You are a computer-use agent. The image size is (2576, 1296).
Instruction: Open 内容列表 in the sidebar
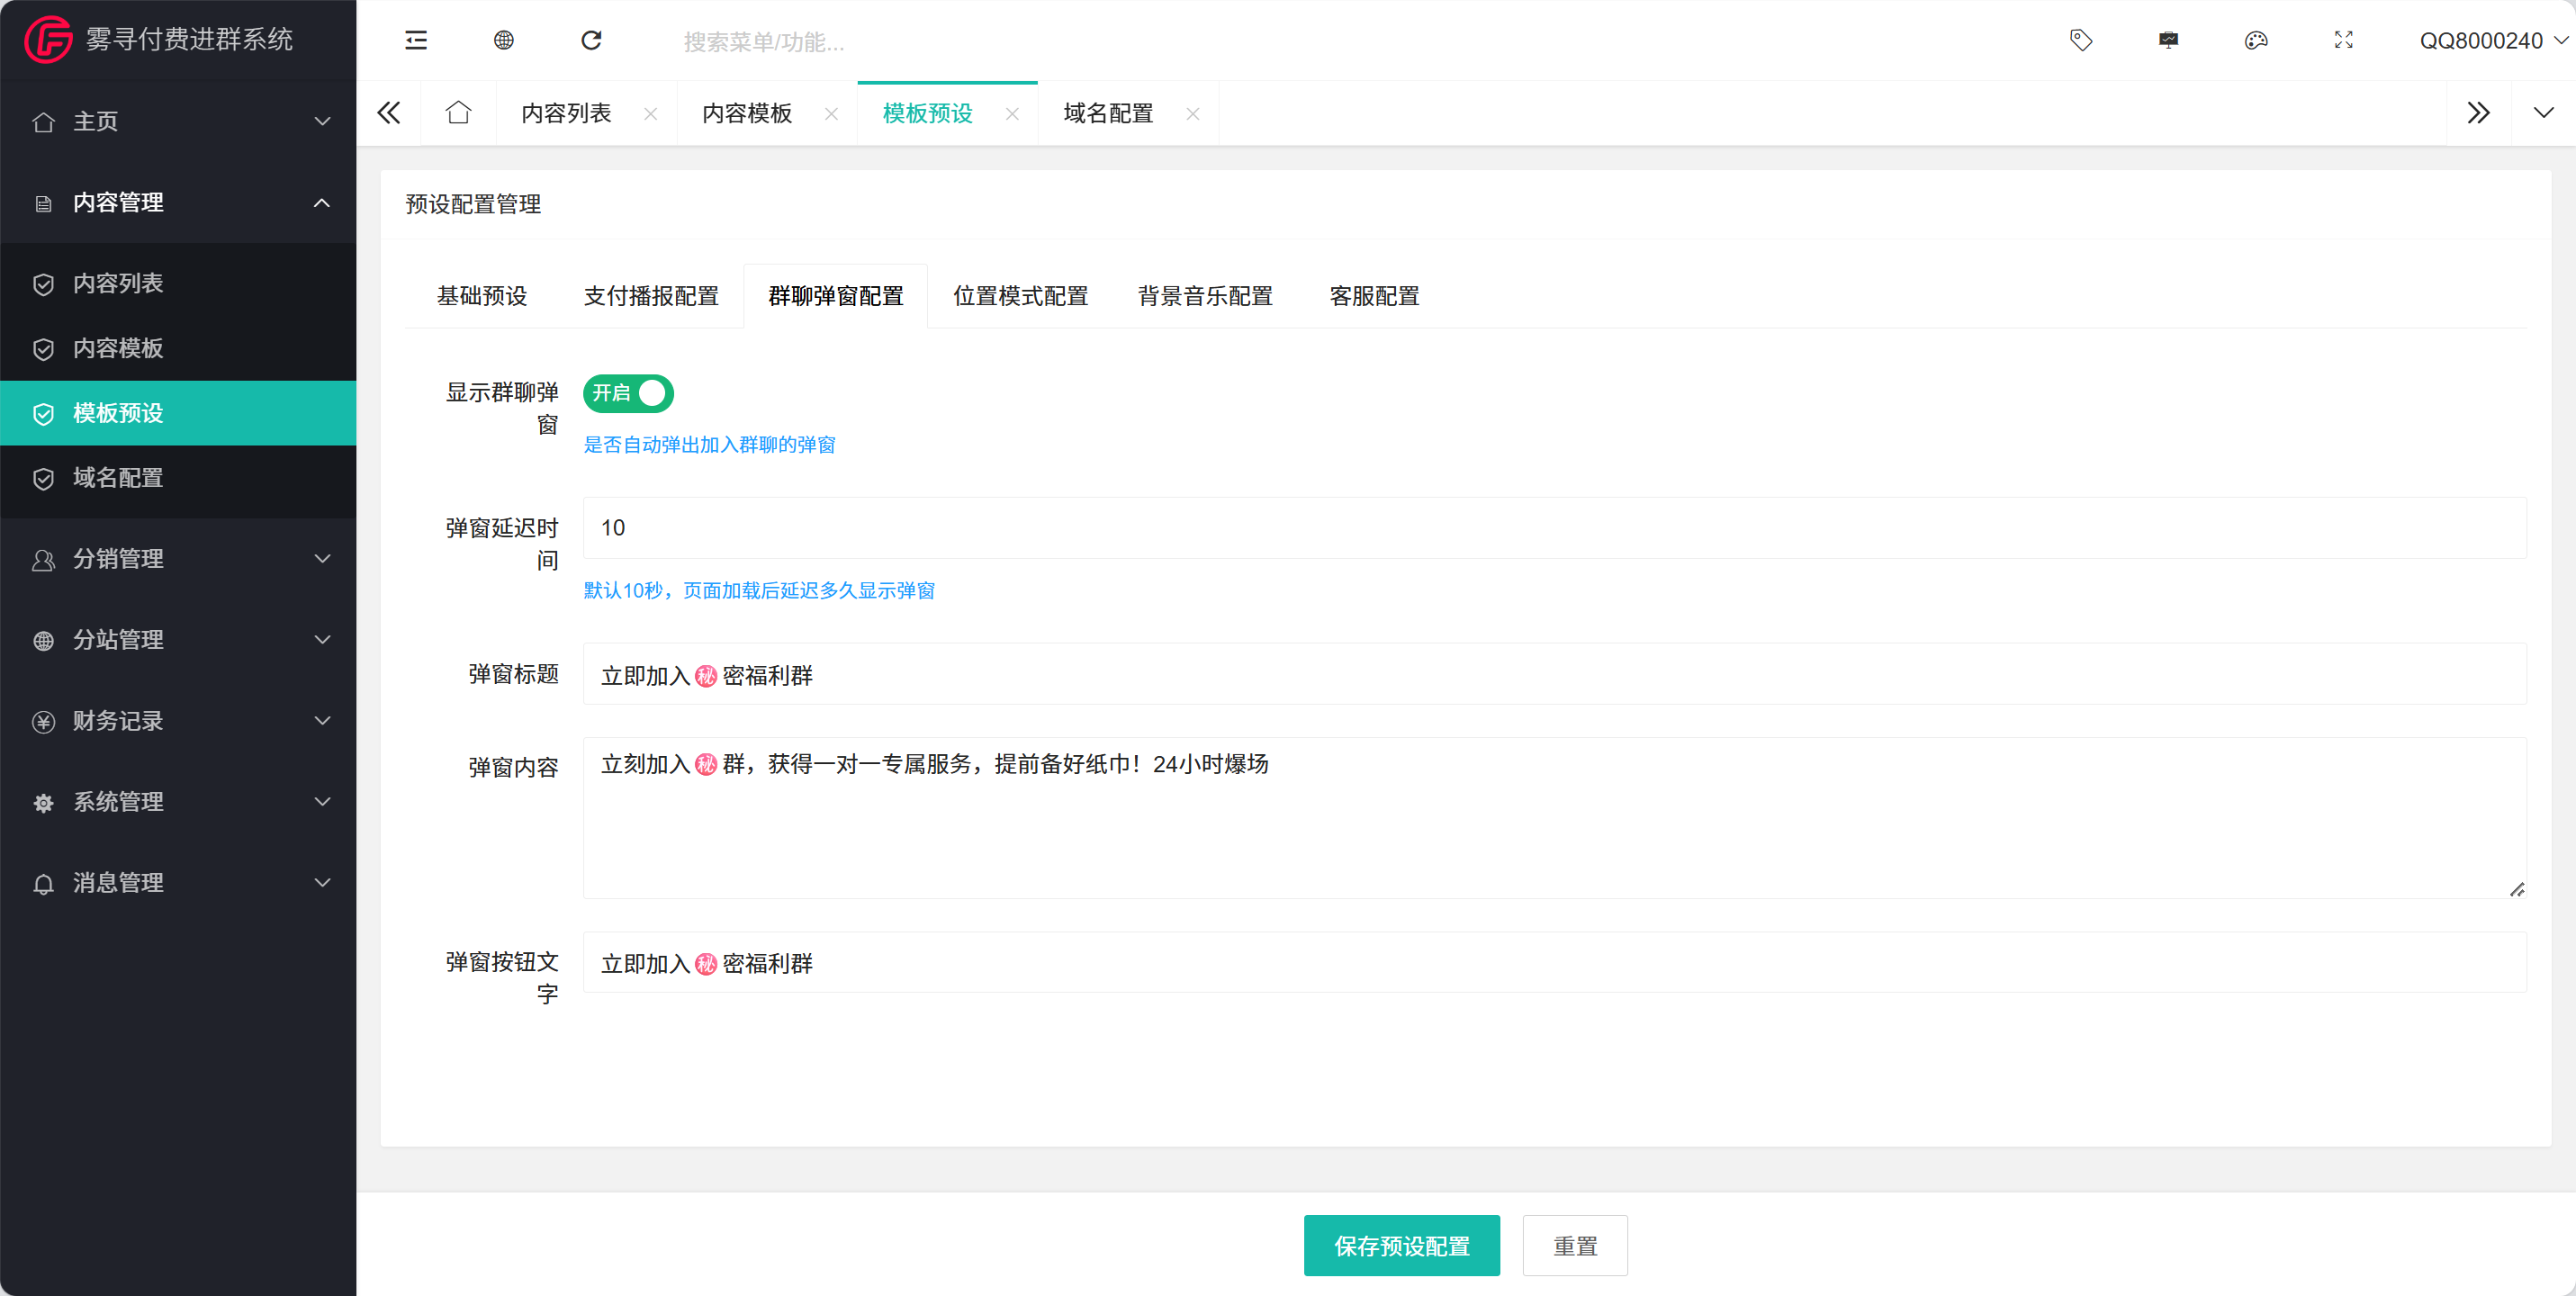pyautogui.click(x=178, y=284)
